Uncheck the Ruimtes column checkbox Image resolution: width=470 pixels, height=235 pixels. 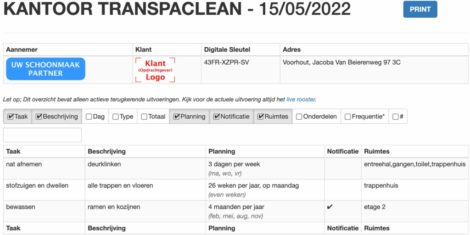pyautogui.click(x=261, y=117)
